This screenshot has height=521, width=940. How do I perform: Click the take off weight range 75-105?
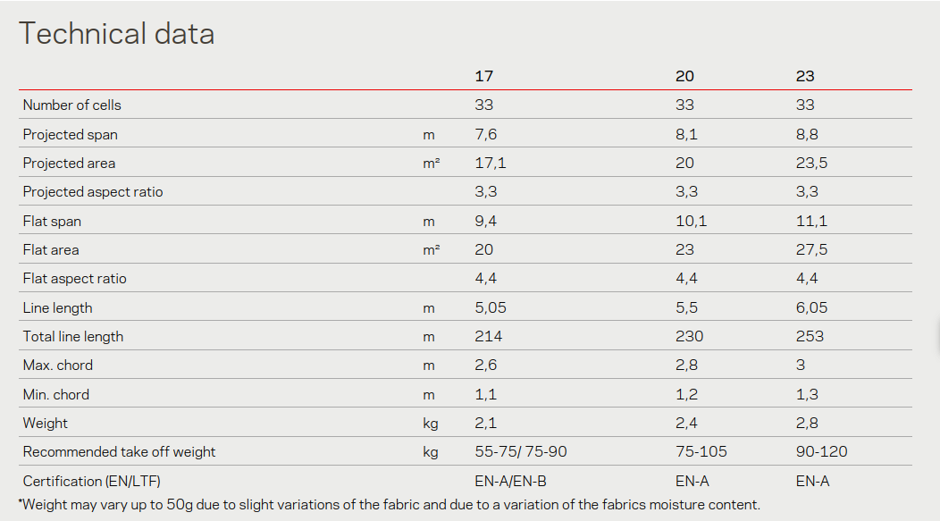pos(700,451)
